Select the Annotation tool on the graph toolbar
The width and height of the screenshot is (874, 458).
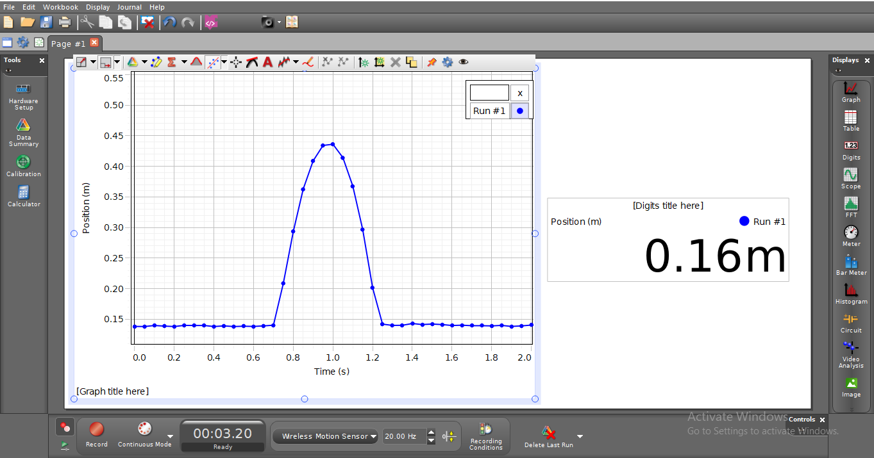pyautogui.click(x=267, y=61)
